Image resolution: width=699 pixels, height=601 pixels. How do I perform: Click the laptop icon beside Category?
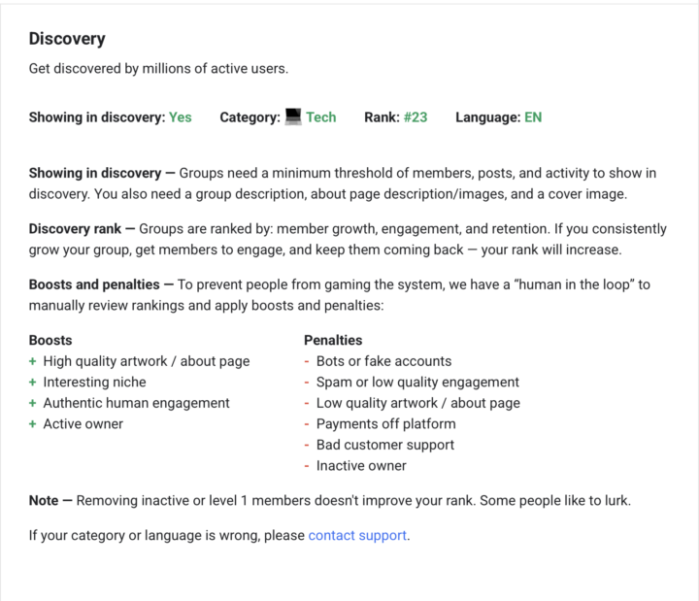click(x=293, y=117)
